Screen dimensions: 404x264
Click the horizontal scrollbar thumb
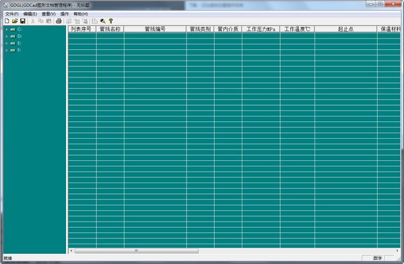[137, 251]
